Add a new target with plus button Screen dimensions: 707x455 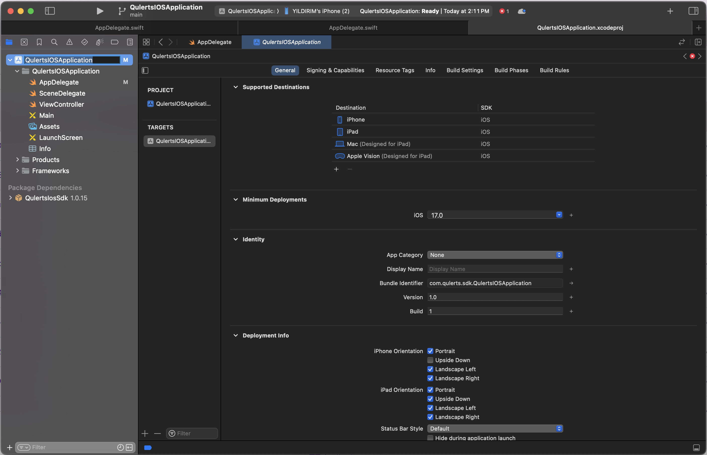[145, 433]
